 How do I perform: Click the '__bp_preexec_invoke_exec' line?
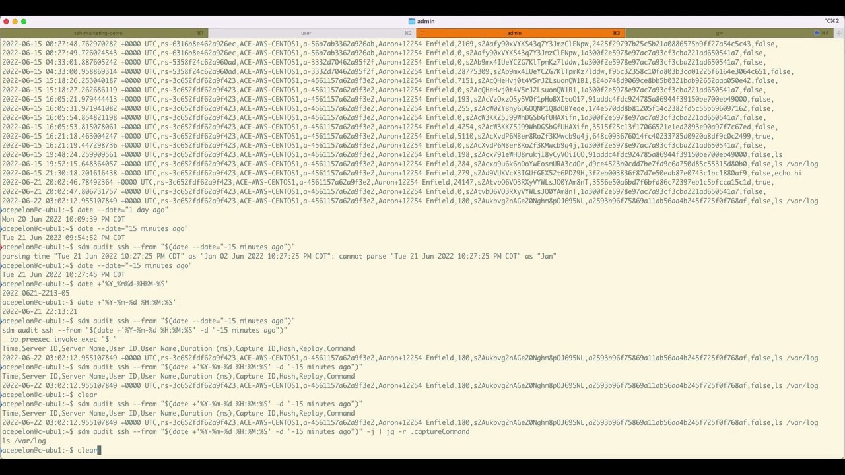tap(59, 339)
